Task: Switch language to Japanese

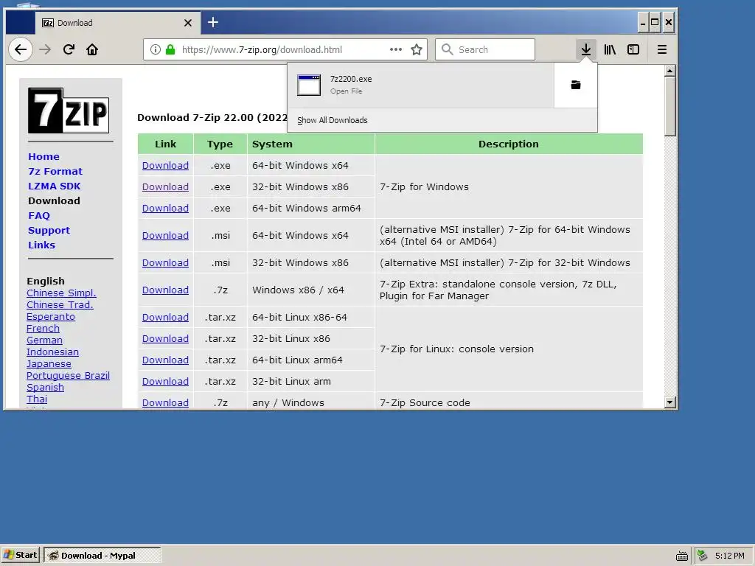Action: (x=49, y=364)
